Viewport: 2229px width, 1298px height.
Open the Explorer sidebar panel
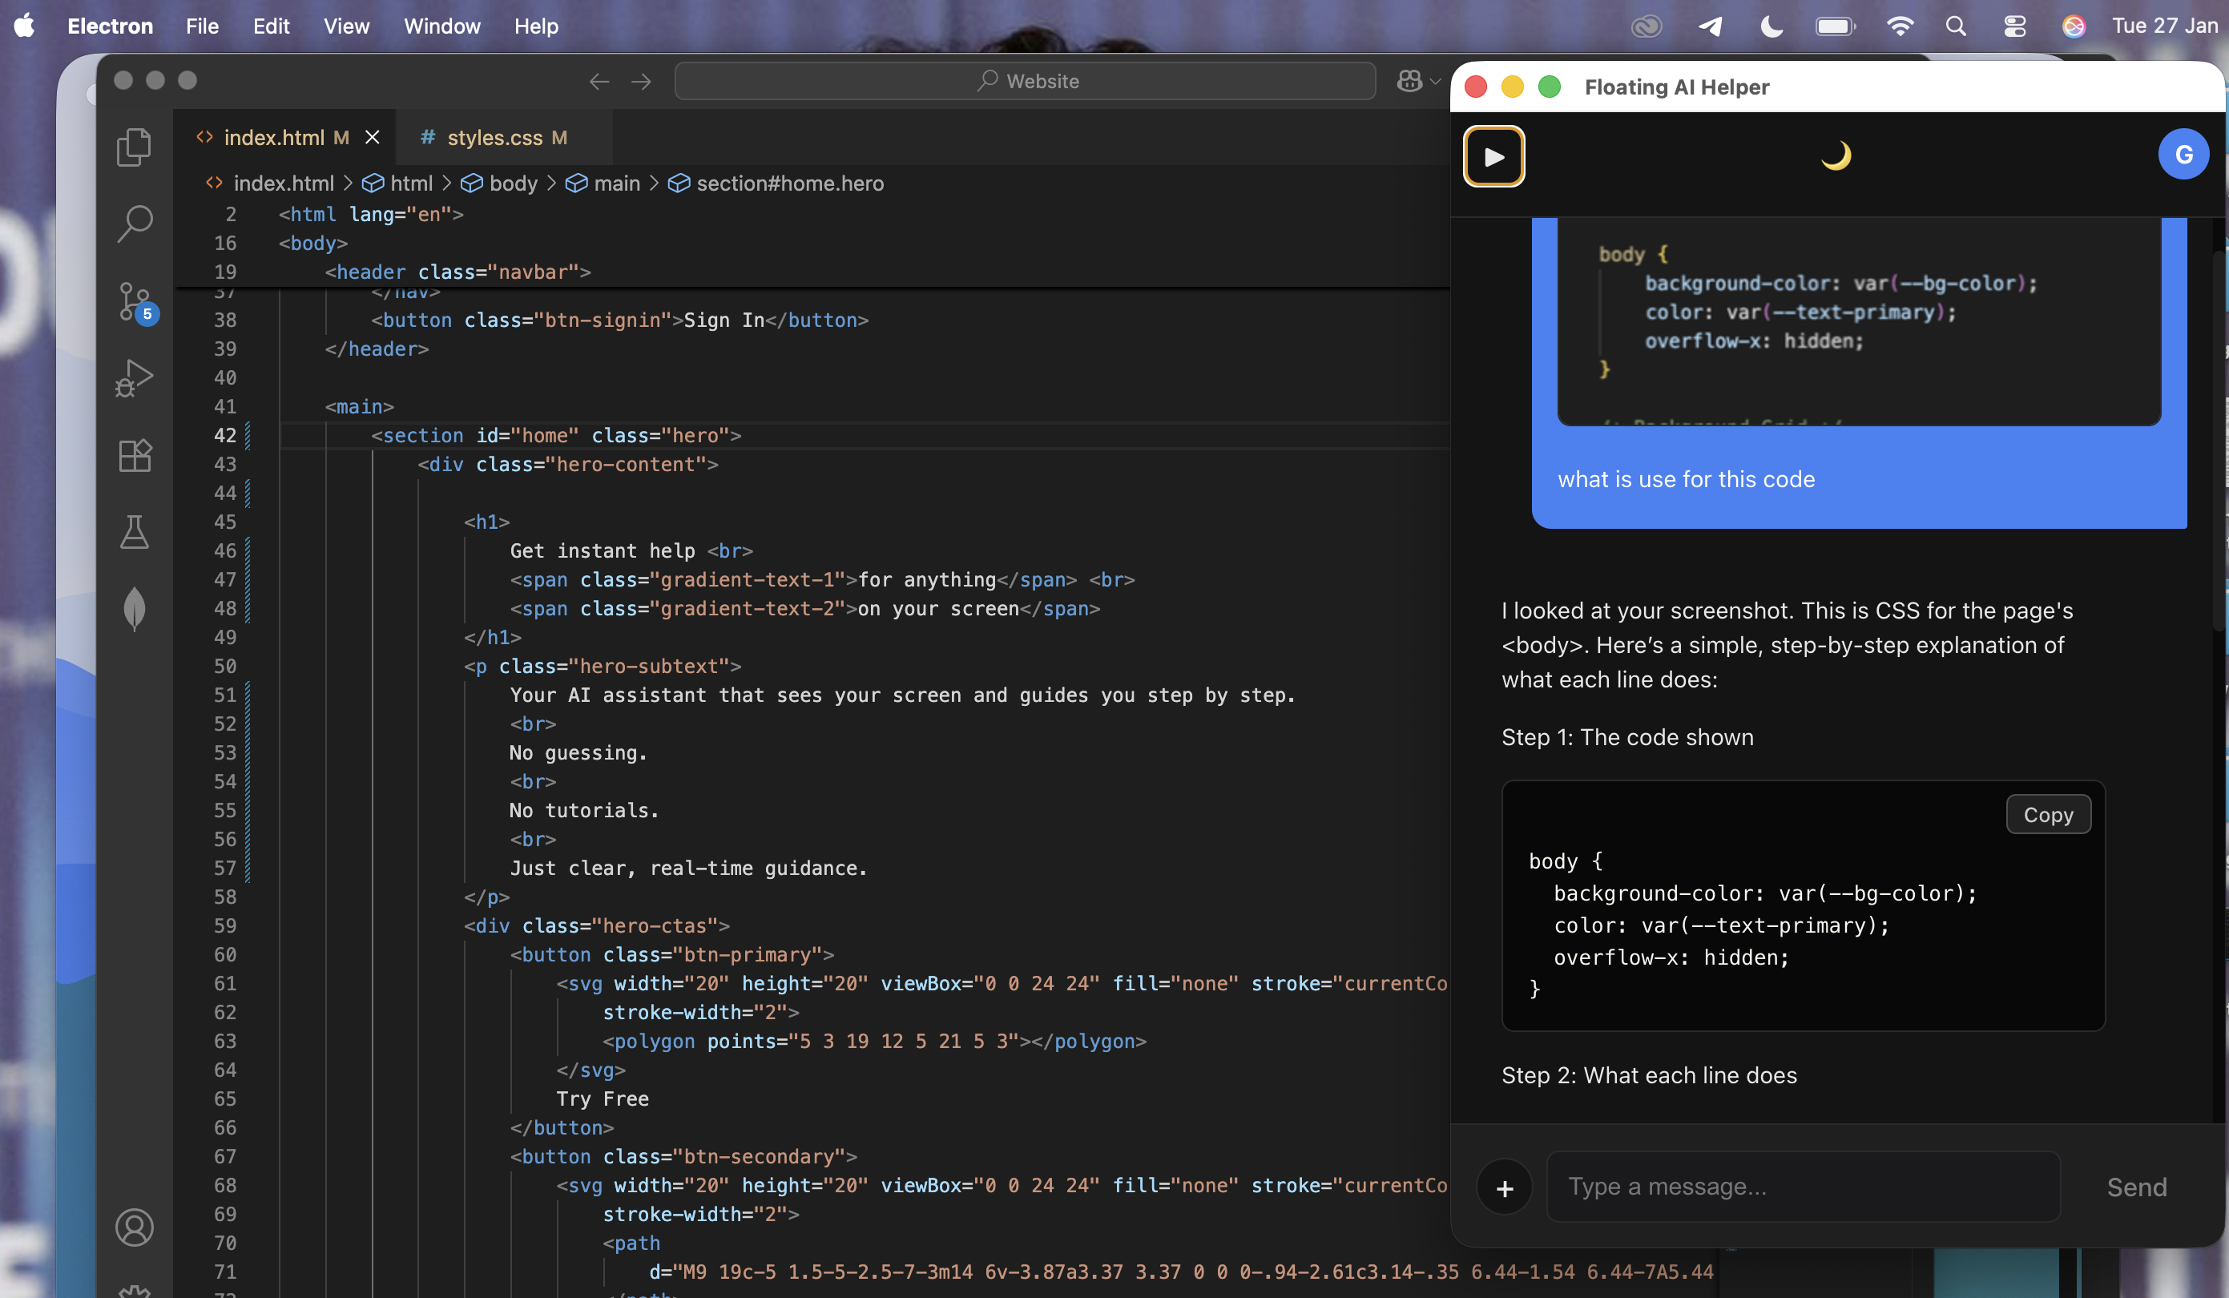135,146
